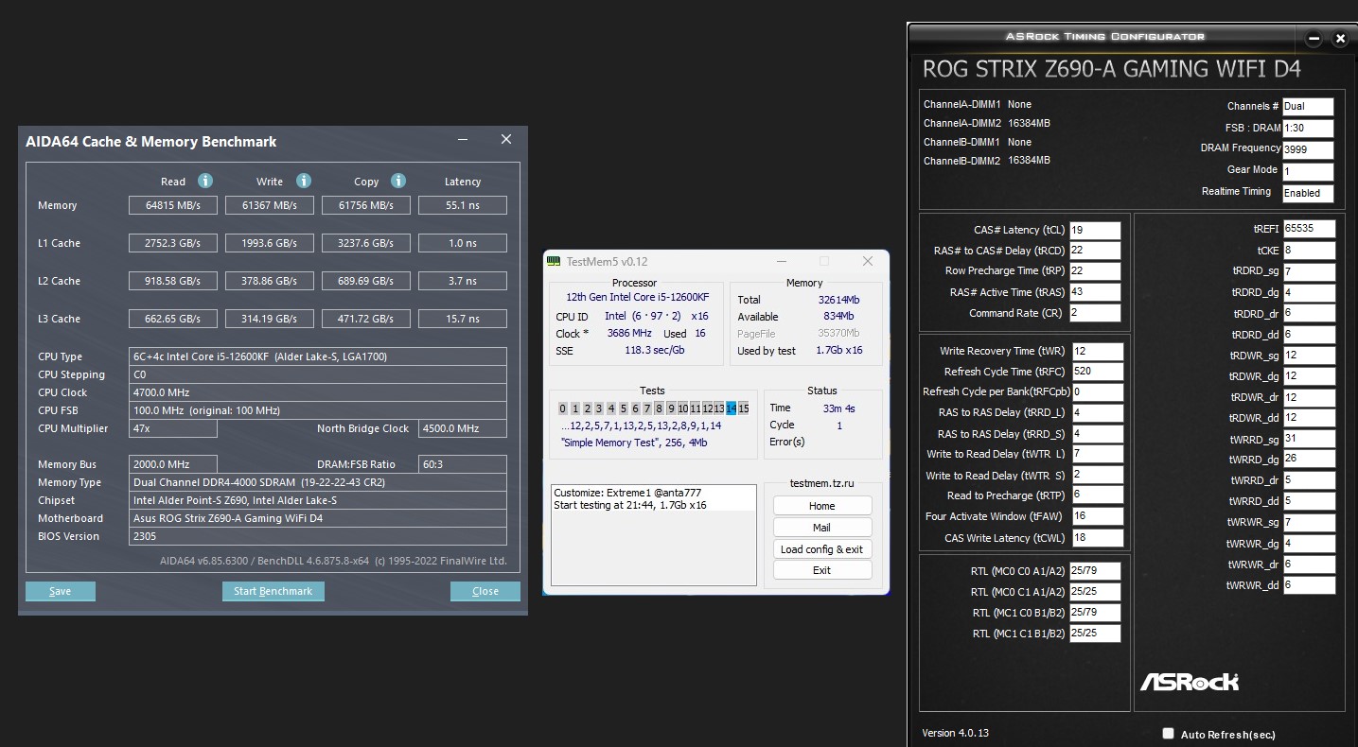This screenshot has width=1358, height=747.
Task: Select the L1 Cache Read value 2752.3 GB/s
Action: 173,243
